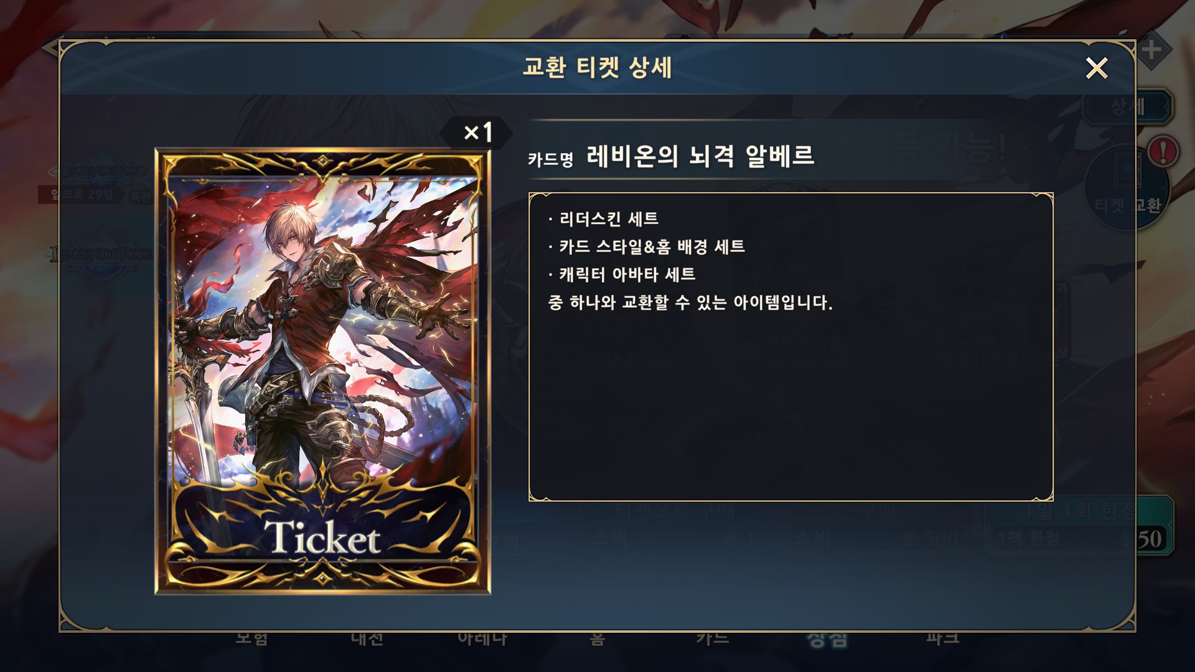Open the 팩 bottom tab
The height and width of the screenshot is (672, 1195).
pyautogui.click(x=943, y=639)
